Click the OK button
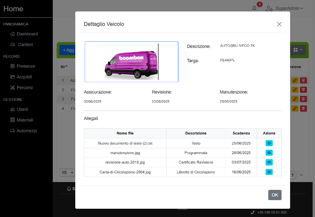The height and width of the screenshot is (217, 315). 274,195
